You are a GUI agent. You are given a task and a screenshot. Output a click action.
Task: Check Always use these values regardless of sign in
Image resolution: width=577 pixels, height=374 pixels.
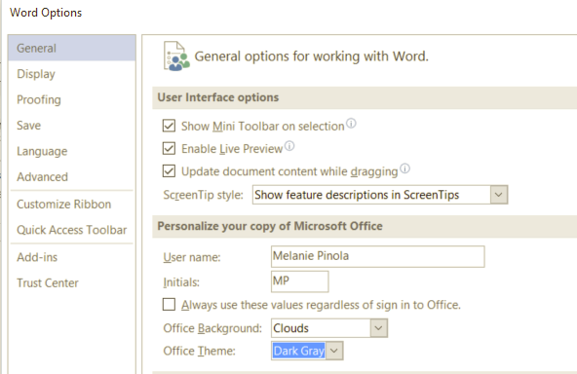coord(169,305)
